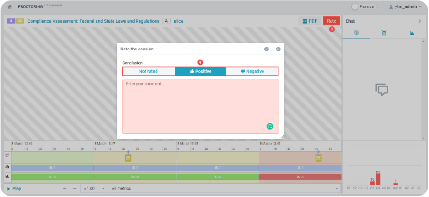Export the session report as PDF
This screenshot has width=429, height=197.
point(309,21)
